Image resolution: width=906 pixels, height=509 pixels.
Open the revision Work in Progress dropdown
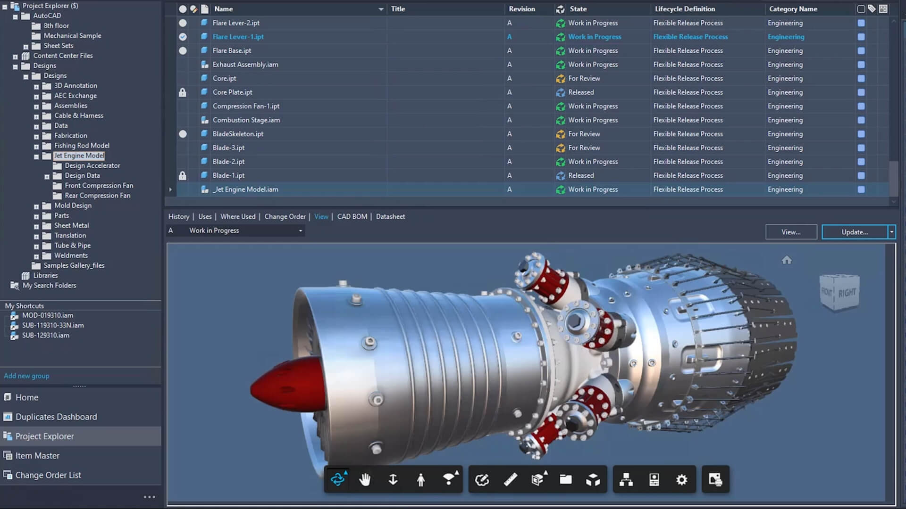[300, 231]
